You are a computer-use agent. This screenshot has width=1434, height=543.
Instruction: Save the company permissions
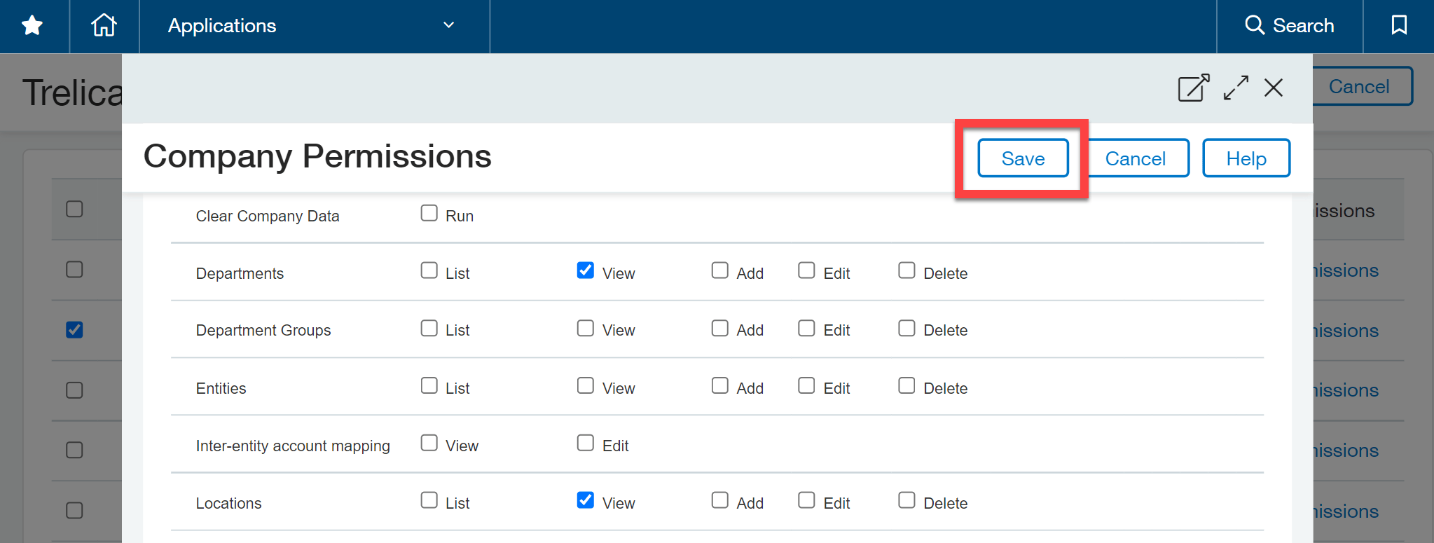pos(1023,158)
